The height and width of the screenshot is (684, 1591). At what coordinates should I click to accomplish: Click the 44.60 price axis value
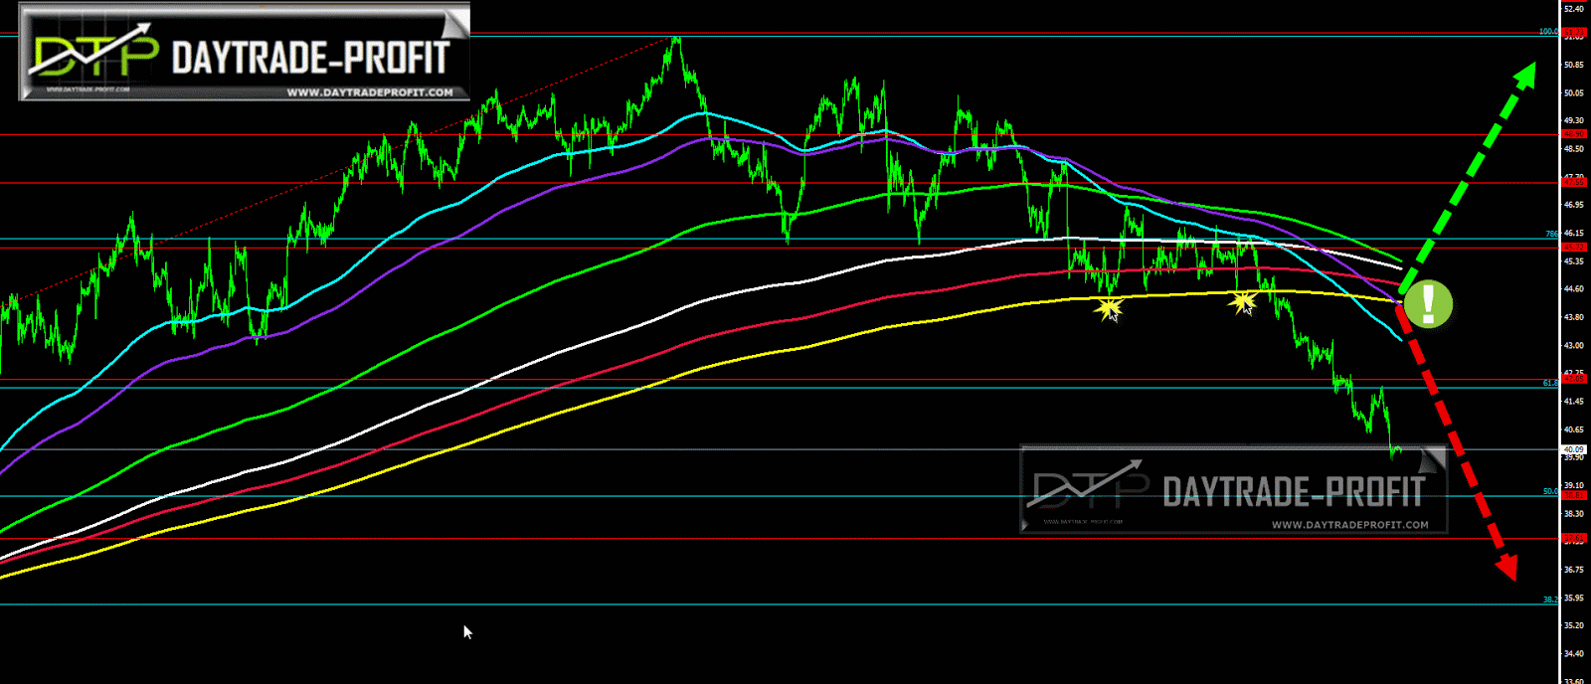[1574, 289]
